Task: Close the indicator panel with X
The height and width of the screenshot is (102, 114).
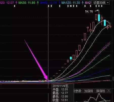Action: click(109, 91)
